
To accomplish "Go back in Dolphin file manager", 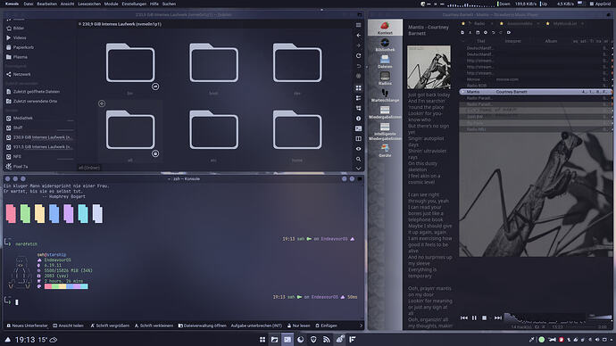I will 358,36.
